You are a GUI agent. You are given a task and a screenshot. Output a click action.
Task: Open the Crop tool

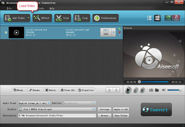tap(82, 18)
